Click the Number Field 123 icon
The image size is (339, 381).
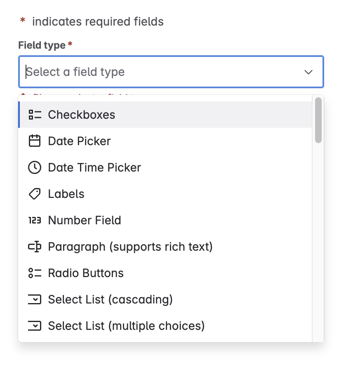(x=35, y=220)
